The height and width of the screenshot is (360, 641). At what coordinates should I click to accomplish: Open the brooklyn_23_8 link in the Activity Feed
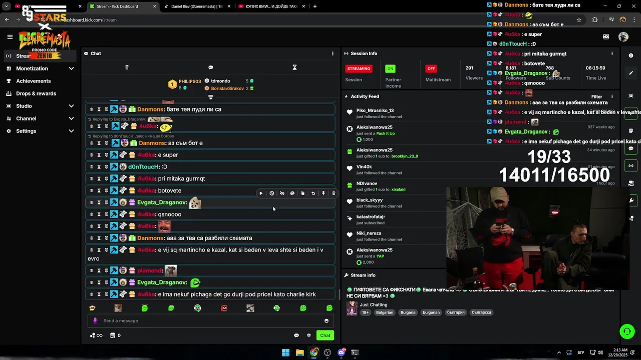click(x=405, y=156)
